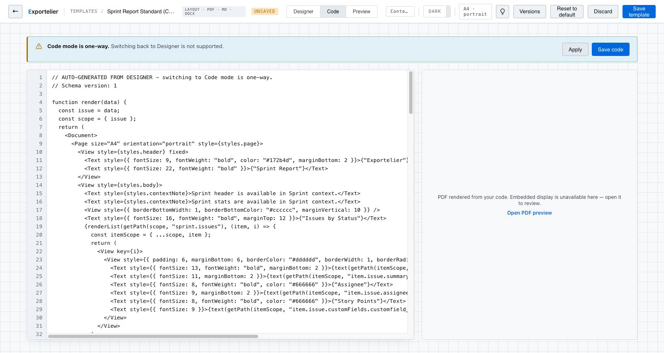Open the PDF preview link
Viewport: 664px width, 353px height.
530,213
